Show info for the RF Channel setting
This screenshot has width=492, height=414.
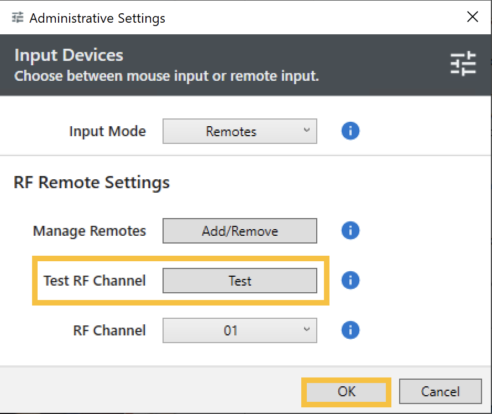pos(350,330)
